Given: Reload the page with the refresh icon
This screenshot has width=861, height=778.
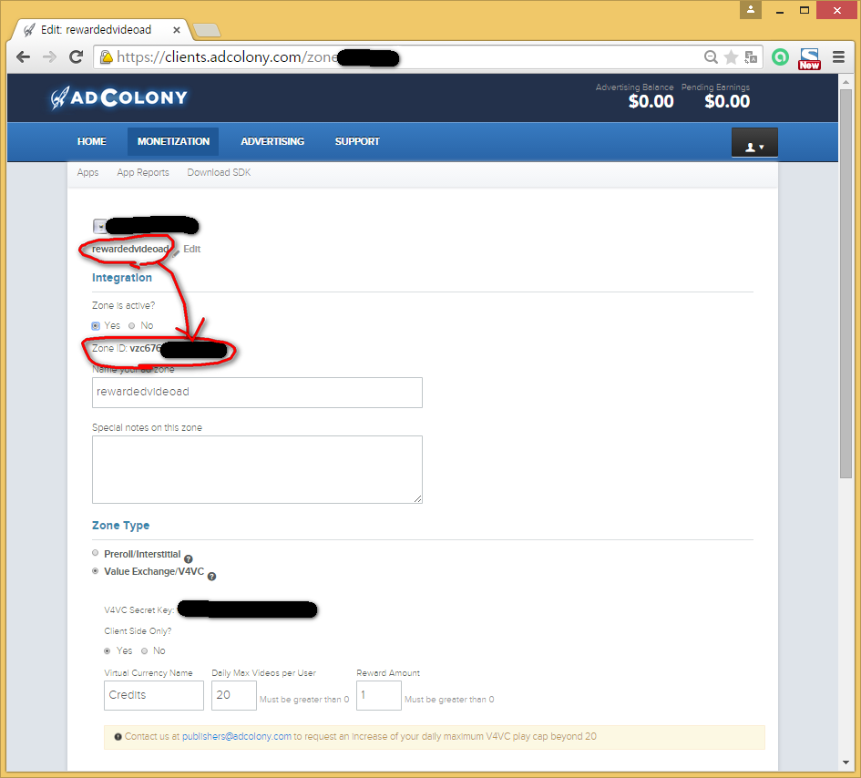Looking at the screenshot, I should click(76, 56).
